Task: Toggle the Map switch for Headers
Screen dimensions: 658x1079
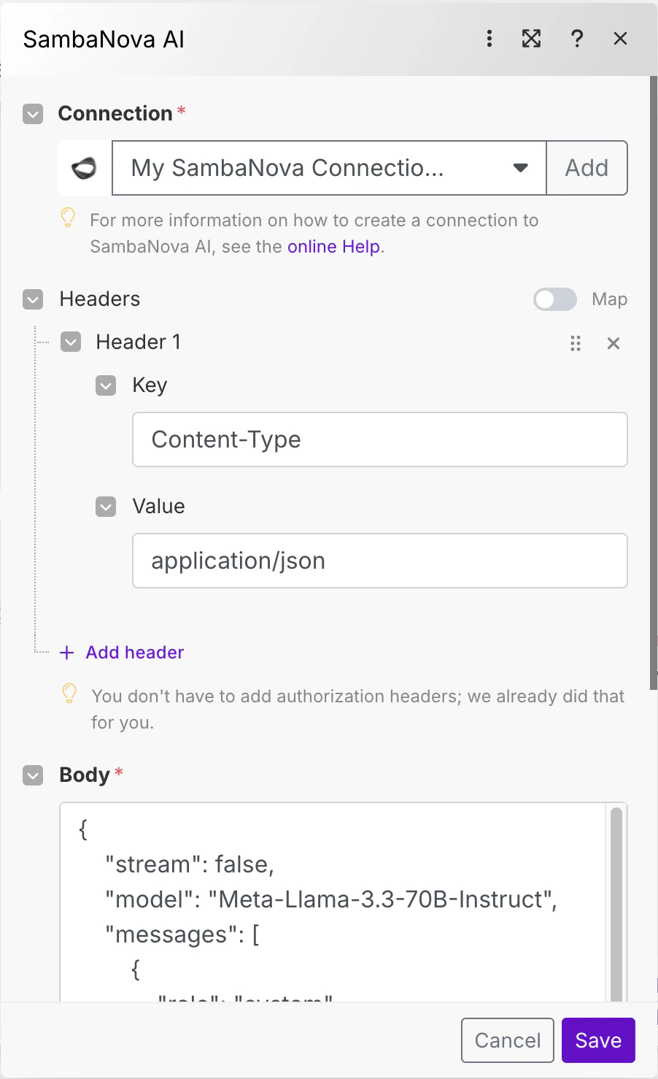Action: 554,299
